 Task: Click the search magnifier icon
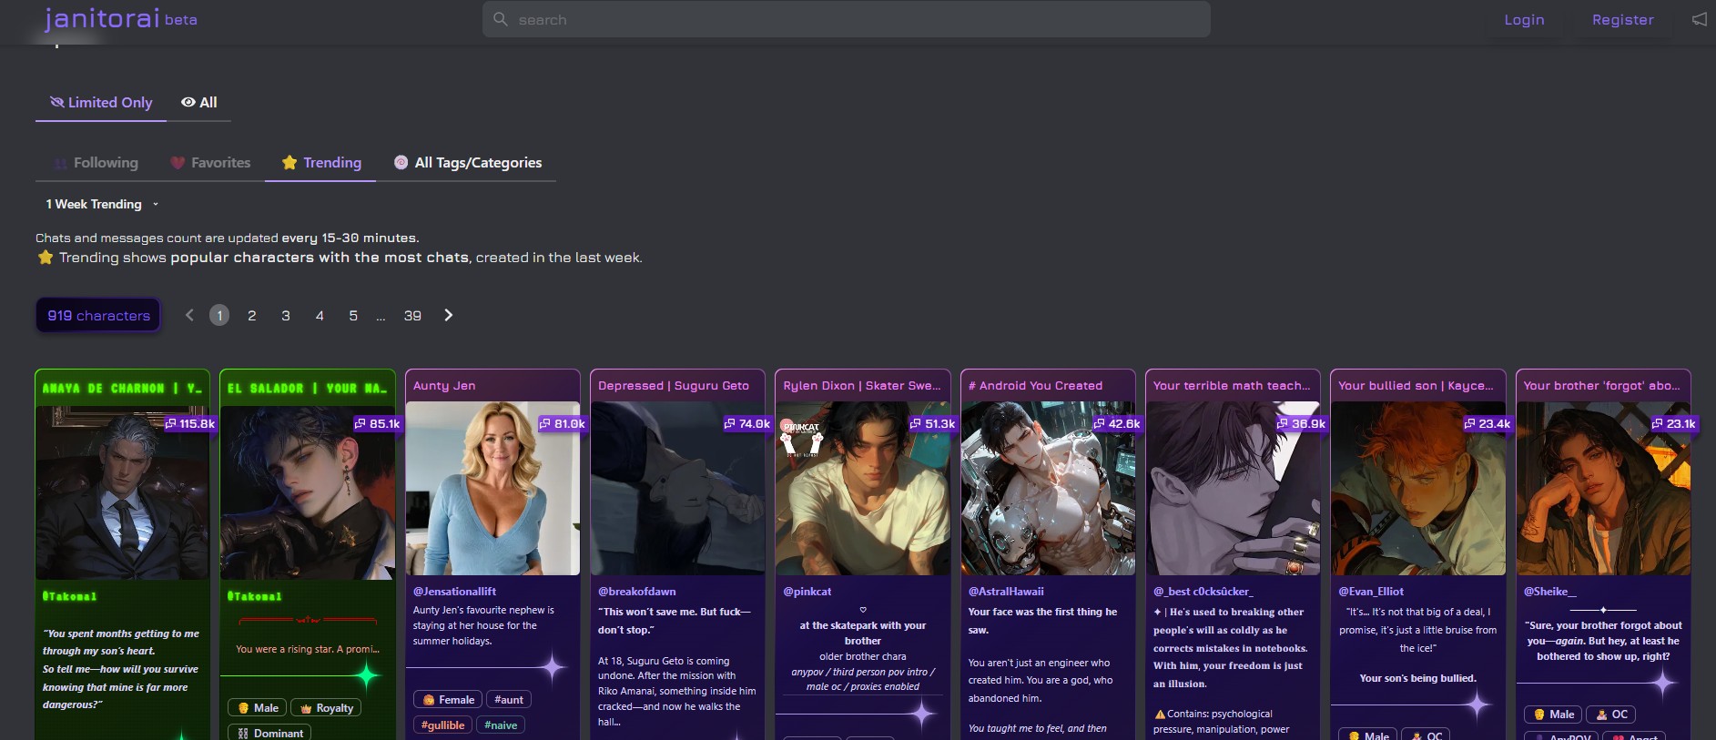tap(500, 19)
